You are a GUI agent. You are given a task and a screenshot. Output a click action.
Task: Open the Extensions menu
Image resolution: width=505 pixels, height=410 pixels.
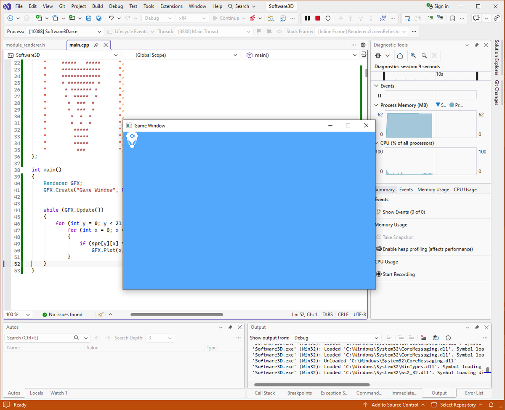pos(171,6)
